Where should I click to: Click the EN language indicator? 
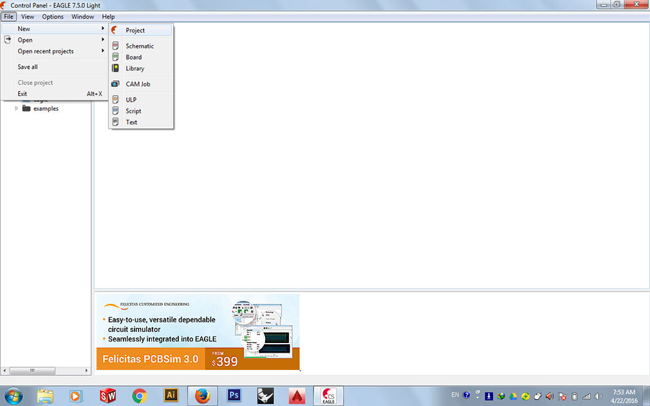(x=455, y=395)
